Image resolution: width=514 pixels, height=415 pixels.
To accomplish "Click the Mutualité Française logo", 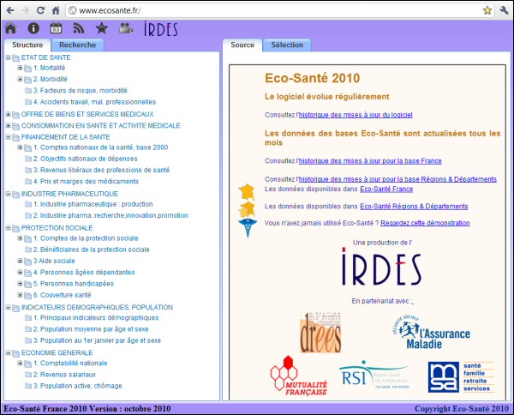I will point(298,376).
